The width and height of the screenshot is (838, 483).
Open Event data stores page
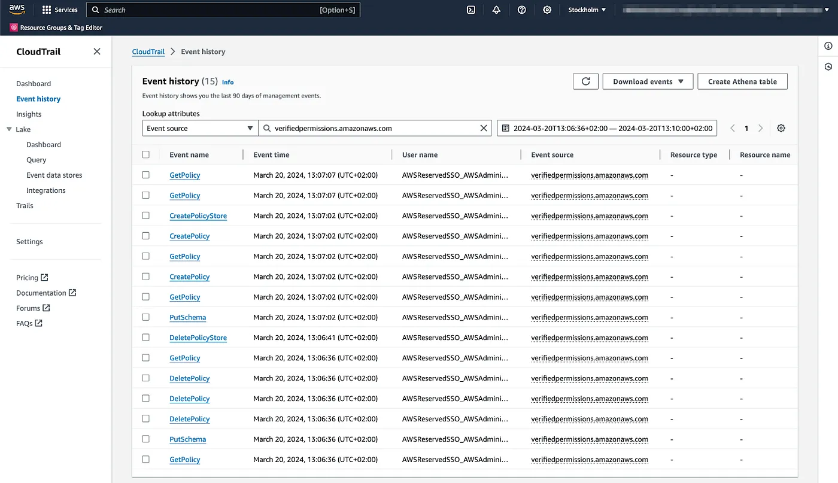tap(54, 175)
